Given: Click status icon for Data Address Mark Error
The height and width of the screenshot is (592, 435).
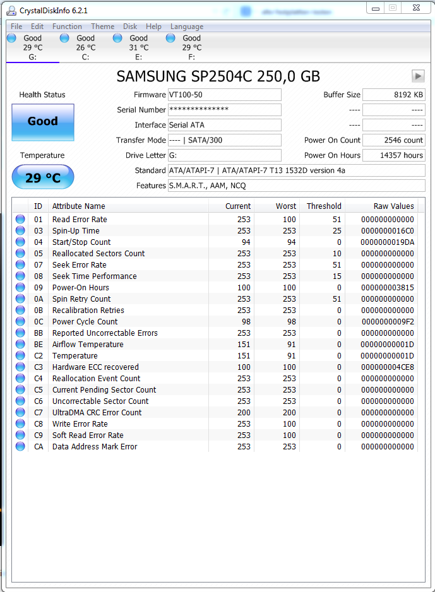Looking at the screenshot, I should [20, 446].
